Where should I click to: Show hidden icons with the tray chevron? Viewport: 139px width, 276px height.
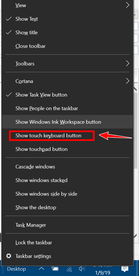pos(42,269)
